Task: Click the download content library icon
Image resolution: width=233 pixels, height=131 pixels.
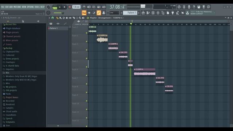Action: (187, 13)
